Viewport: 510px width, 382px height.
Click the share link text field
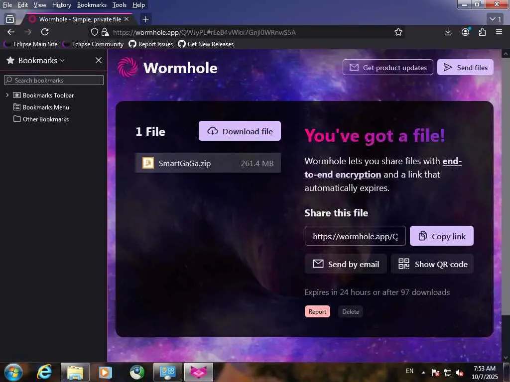point(355,236)
